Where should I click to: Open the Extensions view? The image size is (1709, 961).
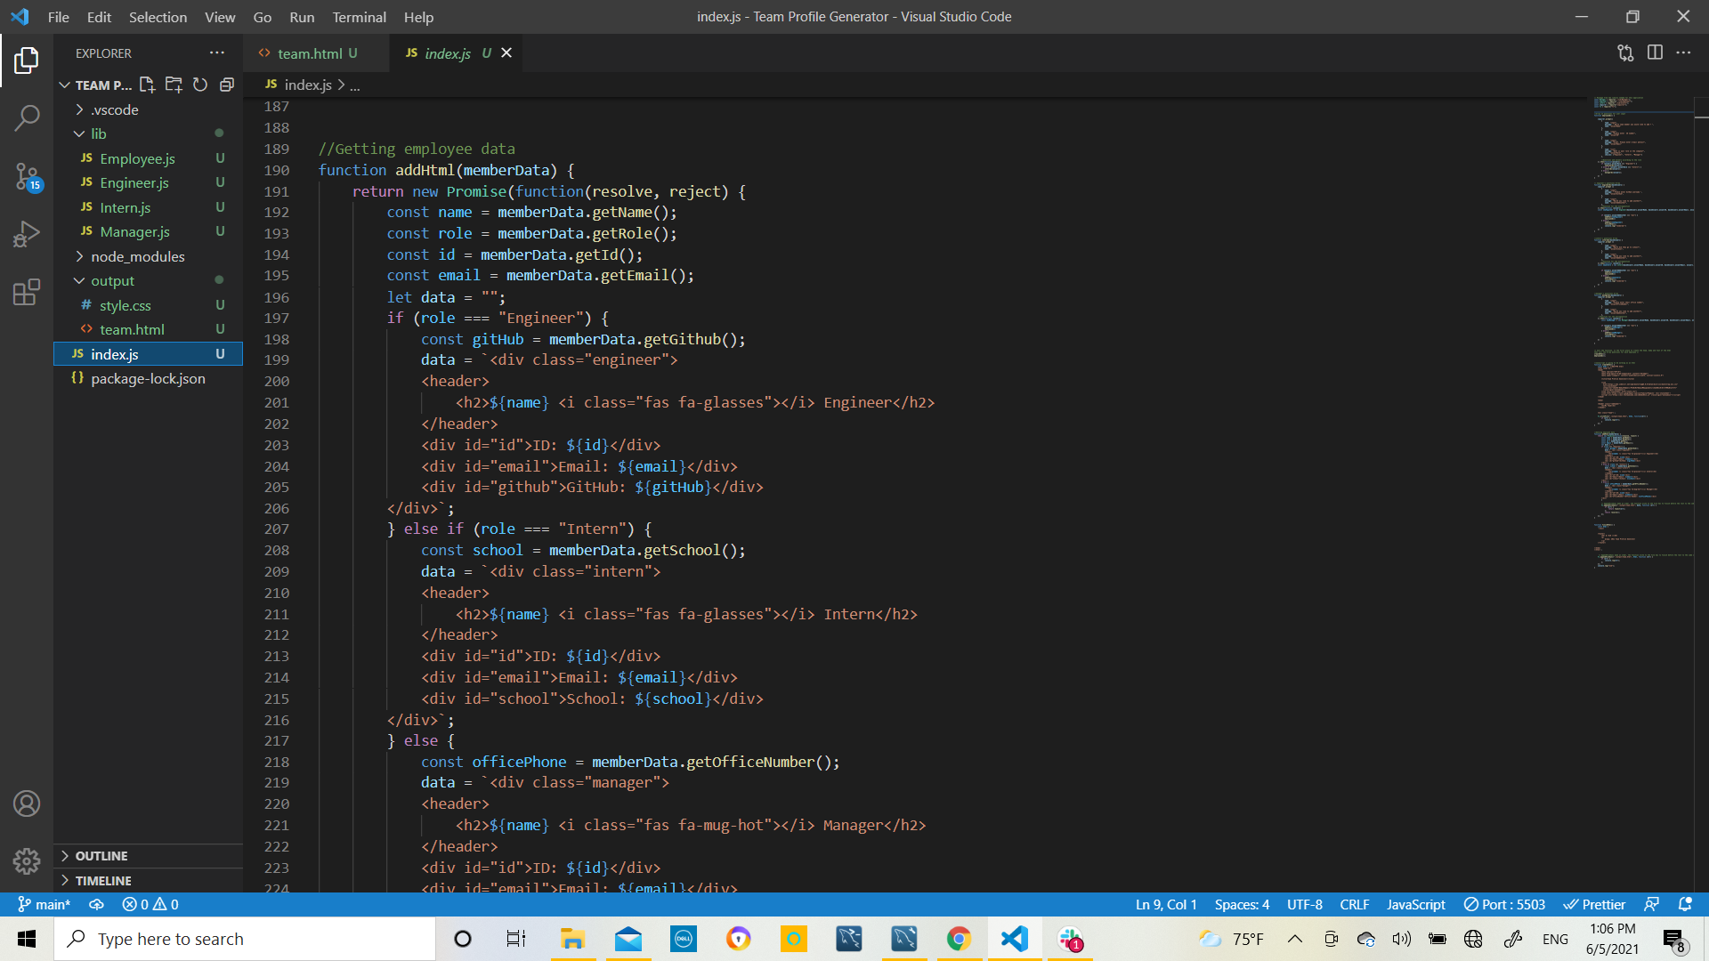[x=27, y=292]
